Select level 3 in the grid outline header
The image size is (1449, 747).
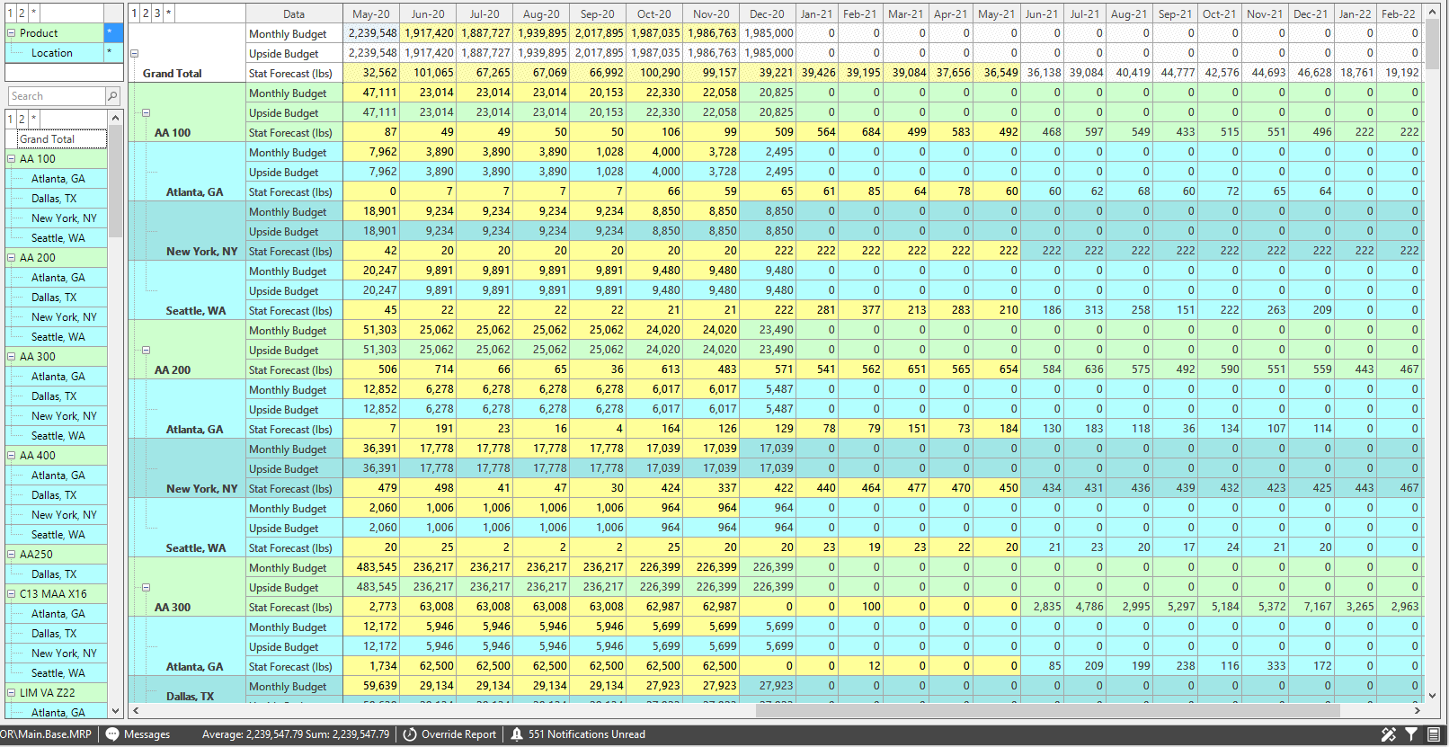pyautogui.click(x=156, y=13)
